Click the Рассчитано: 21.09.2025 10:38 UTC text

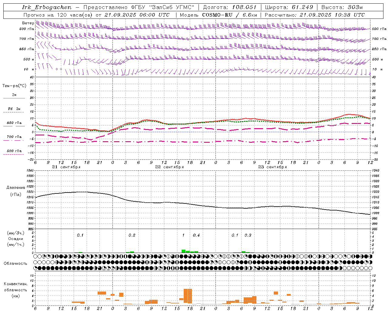tap(315, 15)
